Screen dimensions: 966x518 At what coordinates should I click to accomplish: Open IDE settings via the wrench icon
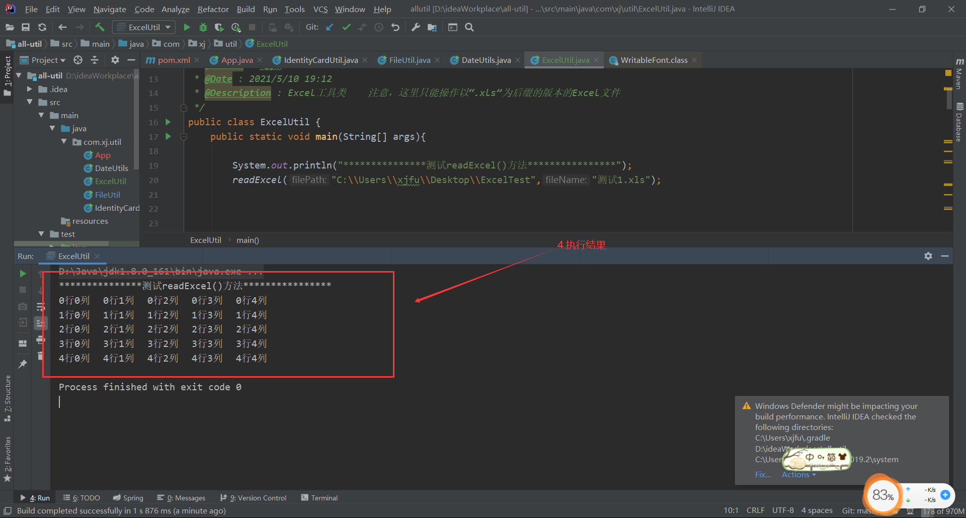tap(416, 27)
